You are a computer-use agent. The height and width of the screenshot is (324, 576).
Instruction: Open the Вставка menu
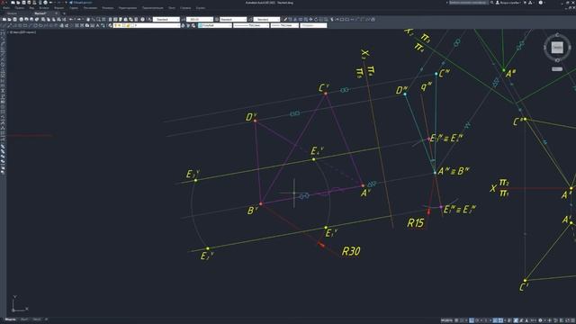tap(44, 8)
